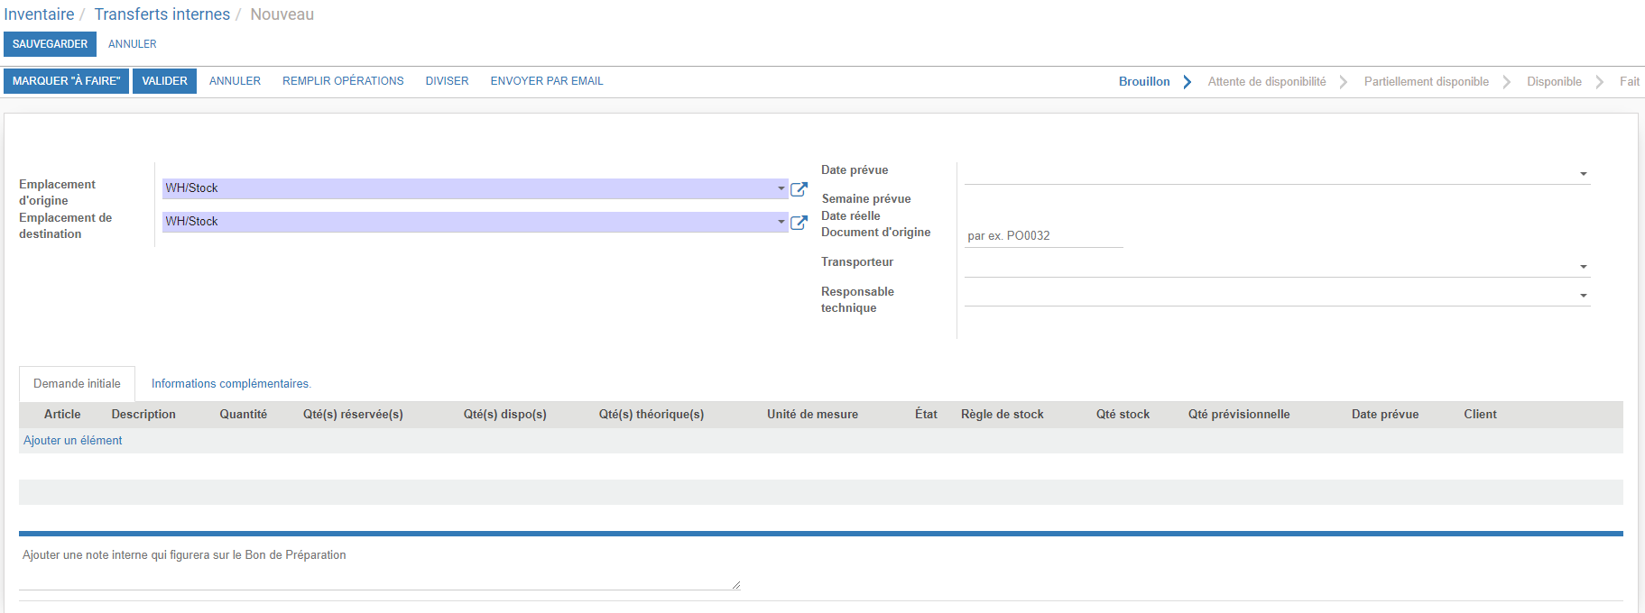Sort by État column header
The image size is (1645, 613).
926,415
